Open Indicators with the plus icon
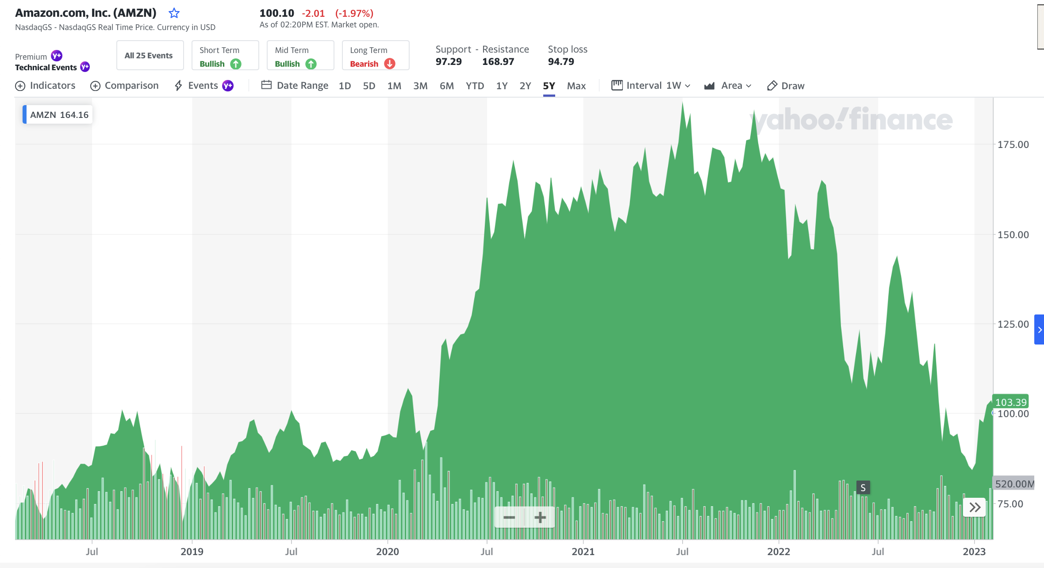 pos(20,86)
